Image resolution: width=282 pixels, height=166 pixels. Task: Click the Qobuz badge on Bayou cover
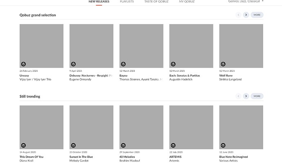(123, 64)
